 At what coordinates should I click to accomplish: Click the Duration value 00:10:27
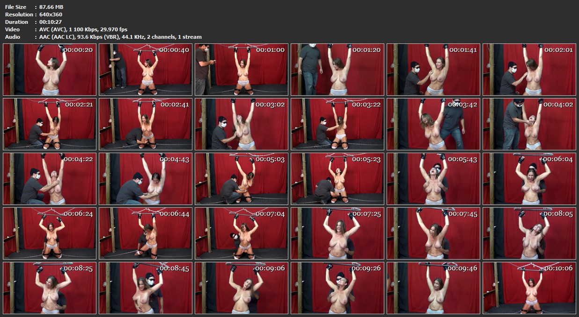(x=51, y=22)
